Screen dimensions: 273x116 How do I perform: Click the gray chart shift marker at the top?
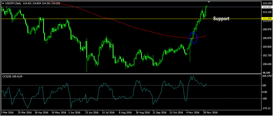point(209,2)
